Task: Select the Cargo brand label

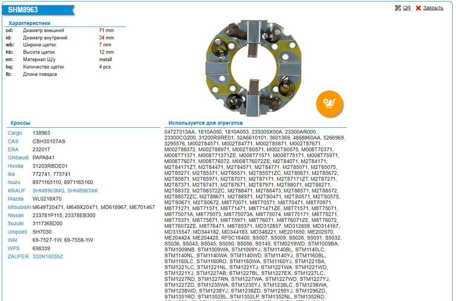Action: tap(14, 133)
